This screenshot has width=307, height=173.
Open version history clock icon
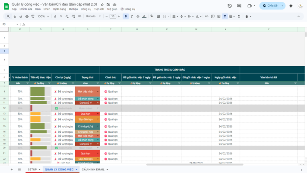click(x=229, y=6)
